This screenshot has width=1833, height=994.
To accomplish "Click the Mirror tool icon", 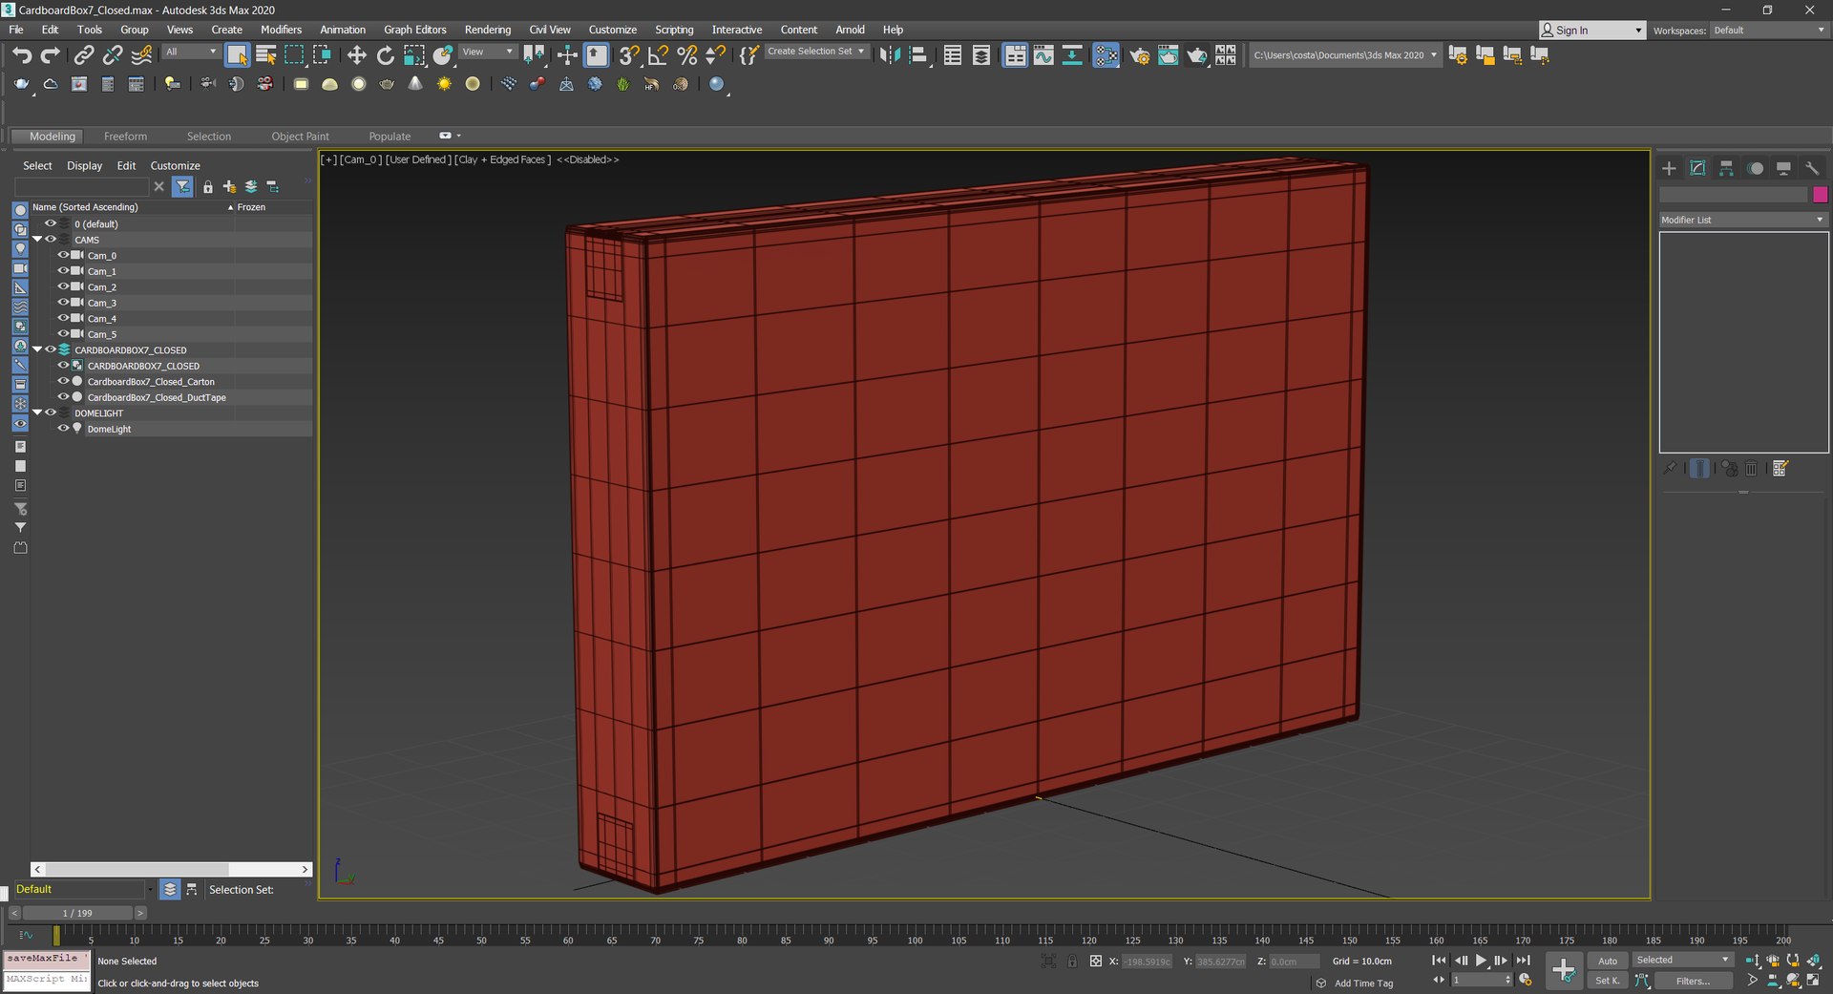I will coord(890,55).
